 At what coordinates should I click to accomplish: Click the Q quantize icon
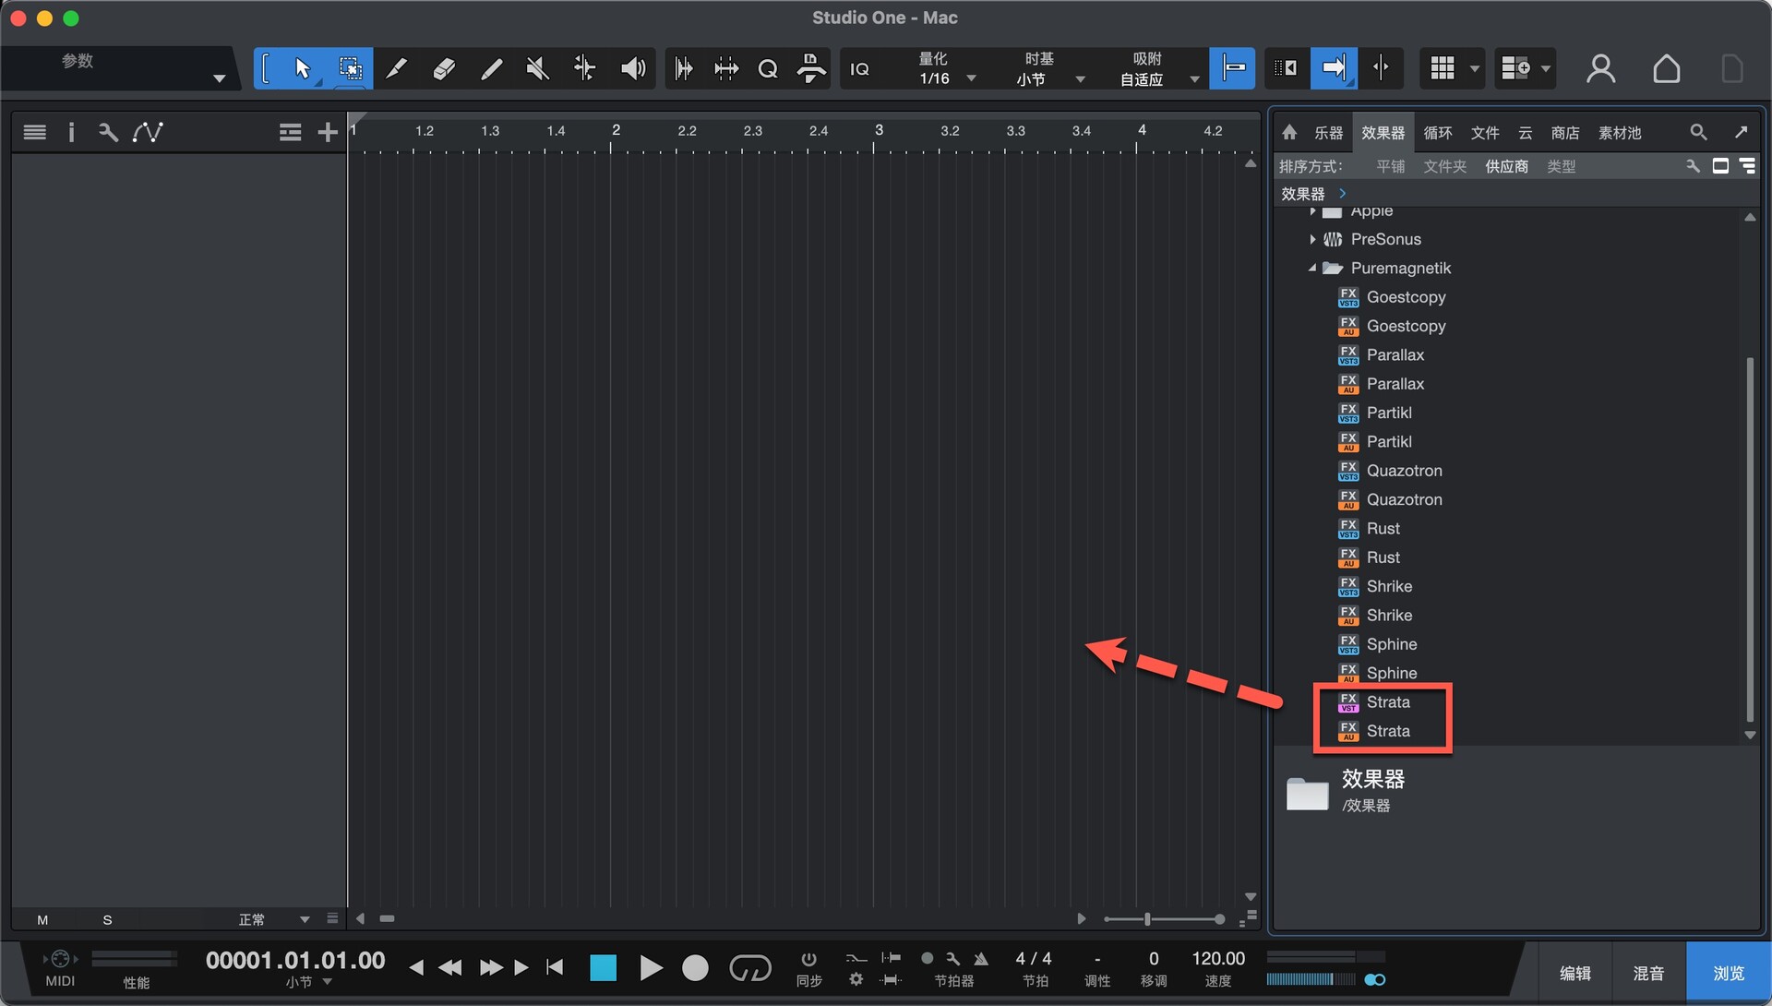(768, 69)
